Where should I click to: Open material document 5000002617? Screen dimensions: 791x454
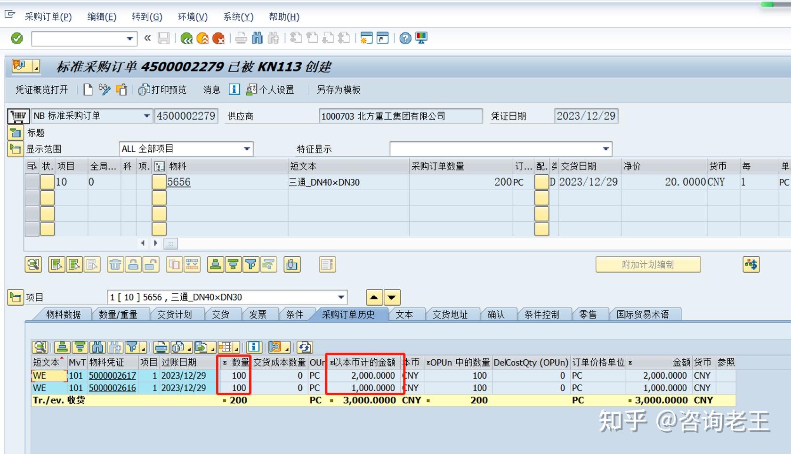pos(112,375)
